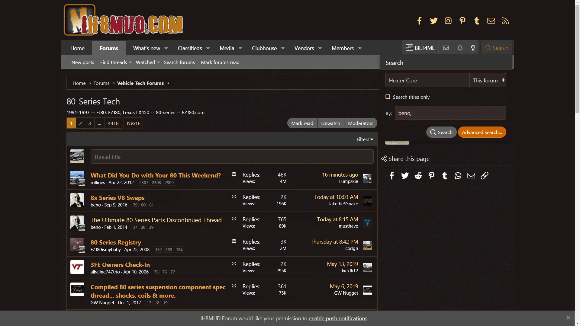Image resolution: width=580 pixels, height=326 pixels.
Task: Open the alerts bell icon
Action: coord(460,48)
